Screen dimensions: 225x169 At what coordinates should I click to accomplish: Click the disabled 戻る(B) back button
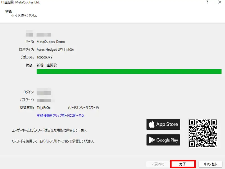[x=158, y=164]
